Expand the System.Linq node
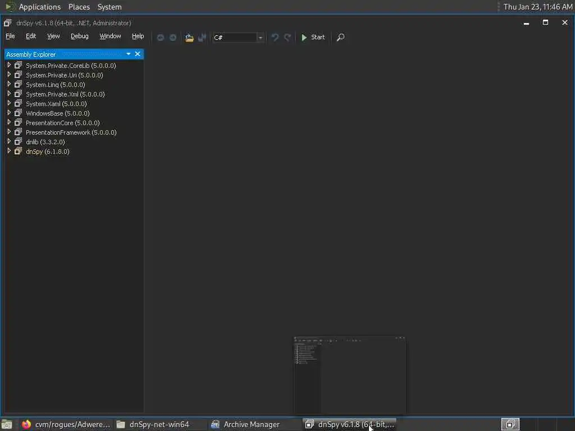 coord(9,84)
